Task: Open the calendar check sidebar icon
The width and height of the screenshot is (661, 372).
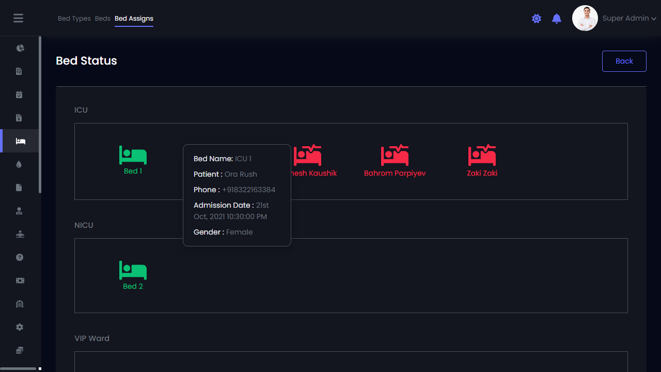Action: (x=19, y=95)
